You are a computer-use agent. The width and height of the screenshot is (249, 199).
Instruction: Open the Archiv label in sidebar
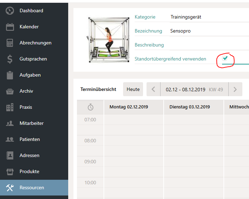(x=26, y=91)
